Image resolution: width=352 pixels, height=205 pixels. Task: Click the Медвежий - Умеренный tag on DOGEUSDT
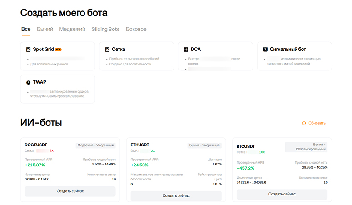[x=95, y=145]
